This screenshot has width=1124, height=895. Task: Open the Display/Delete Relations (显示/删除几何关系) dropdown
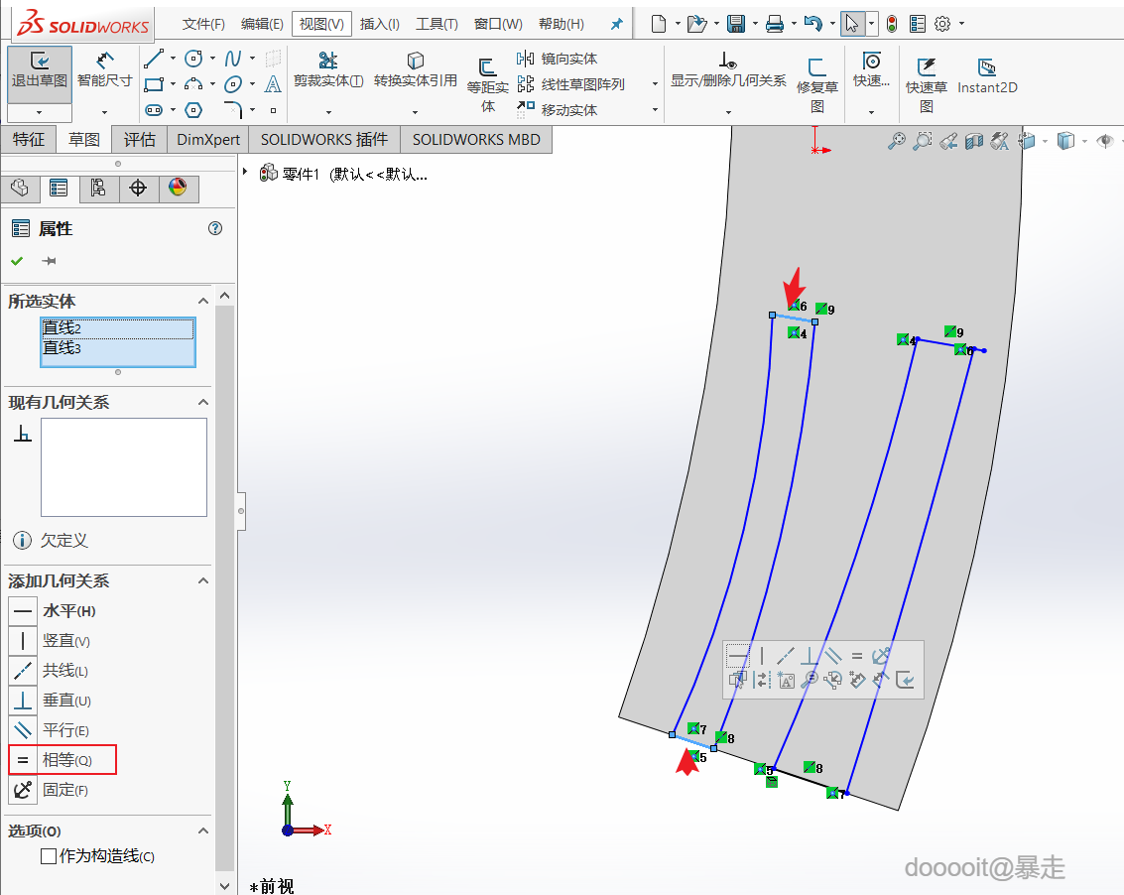[x=728, y=111]
